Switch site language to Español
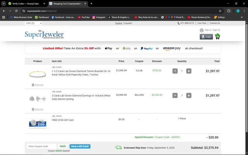Image resolution: width=248 pixels, height=155 pixels. (128, 23)
